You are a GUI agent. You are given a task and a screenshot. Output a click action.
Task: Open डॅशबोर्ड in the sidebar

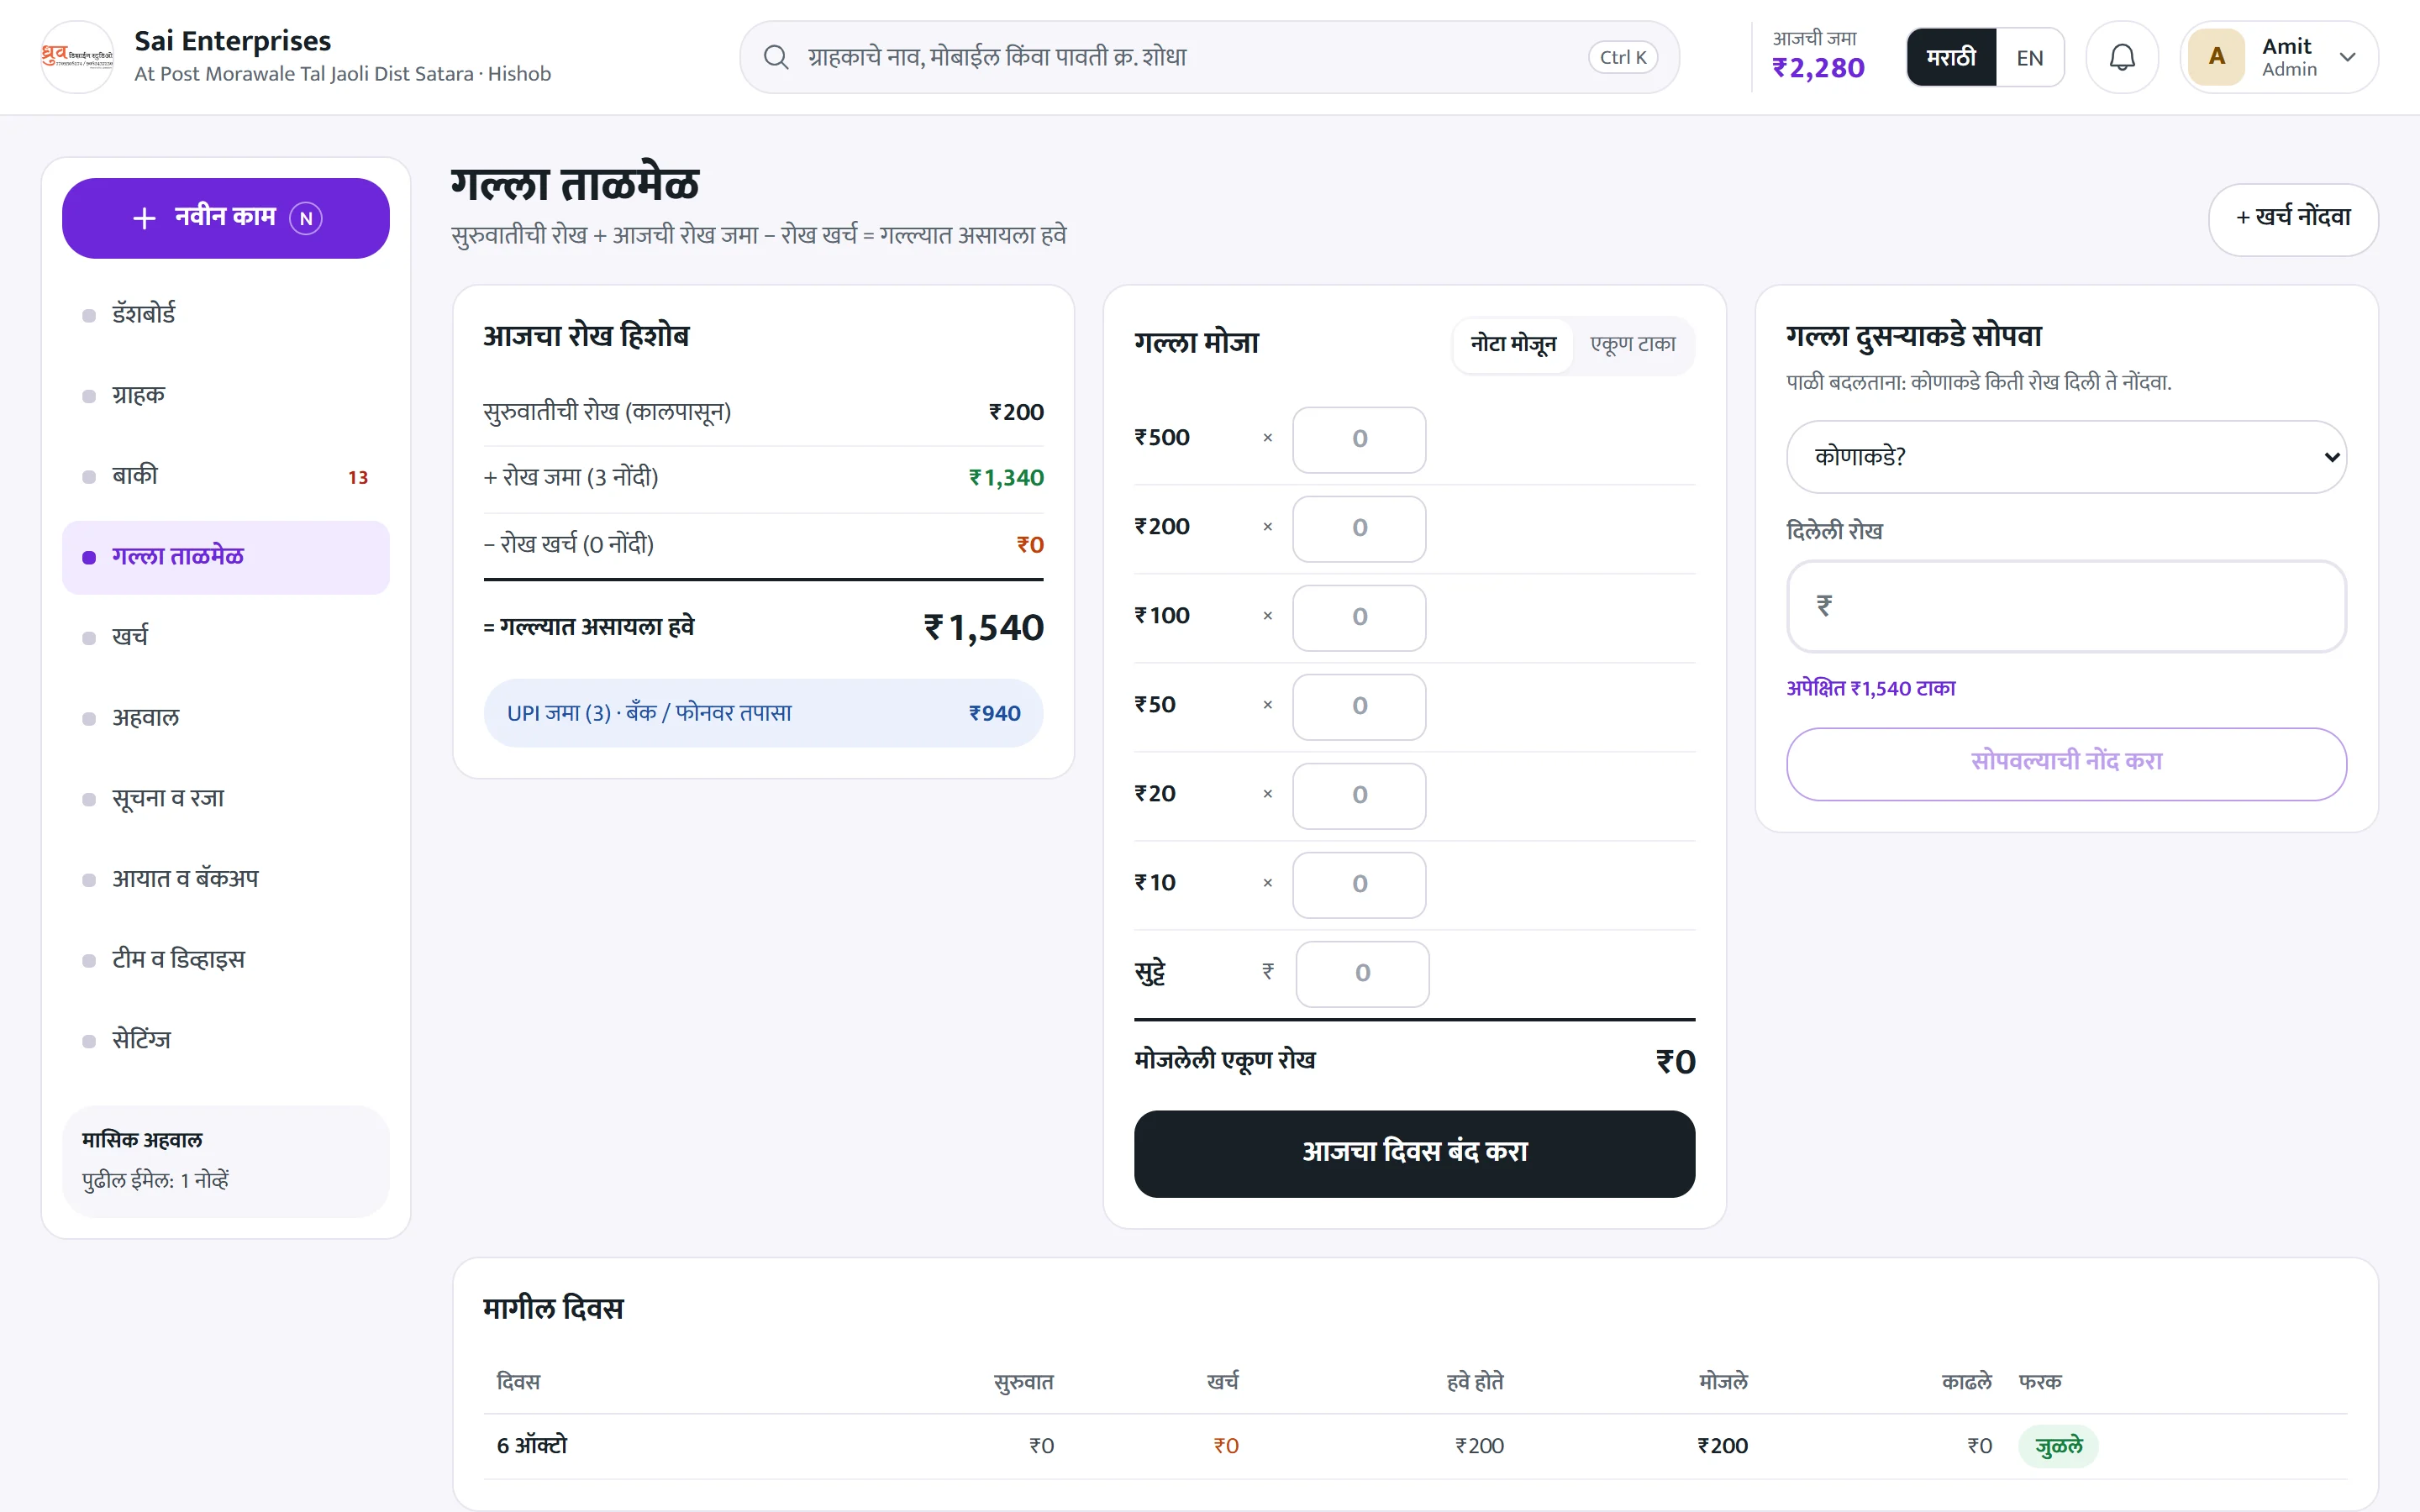226,314
